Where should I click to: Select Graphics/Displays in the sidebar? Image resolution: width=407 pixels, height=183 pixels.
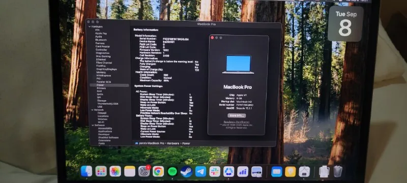(107, 69)
